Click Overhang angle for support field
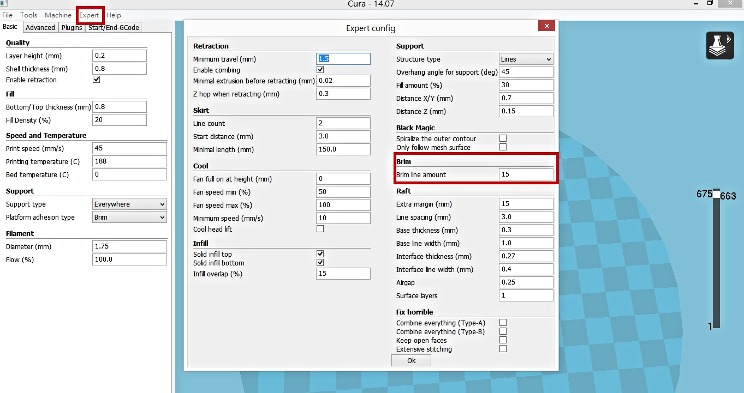Image resolution: width=744 pixels, height=393 pixels. (526, 72)
